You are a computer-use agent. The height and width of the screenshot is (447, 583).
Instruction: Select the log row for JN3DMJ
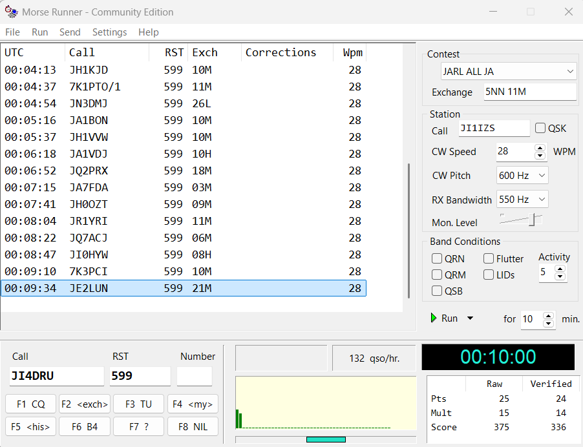184,103
